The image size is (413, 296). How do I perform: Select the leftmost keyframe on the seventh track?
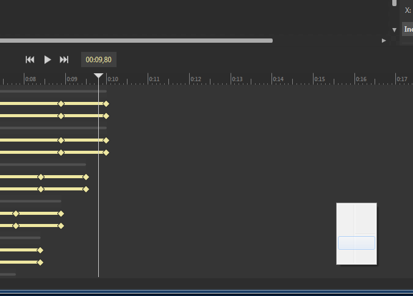[16, 214]
